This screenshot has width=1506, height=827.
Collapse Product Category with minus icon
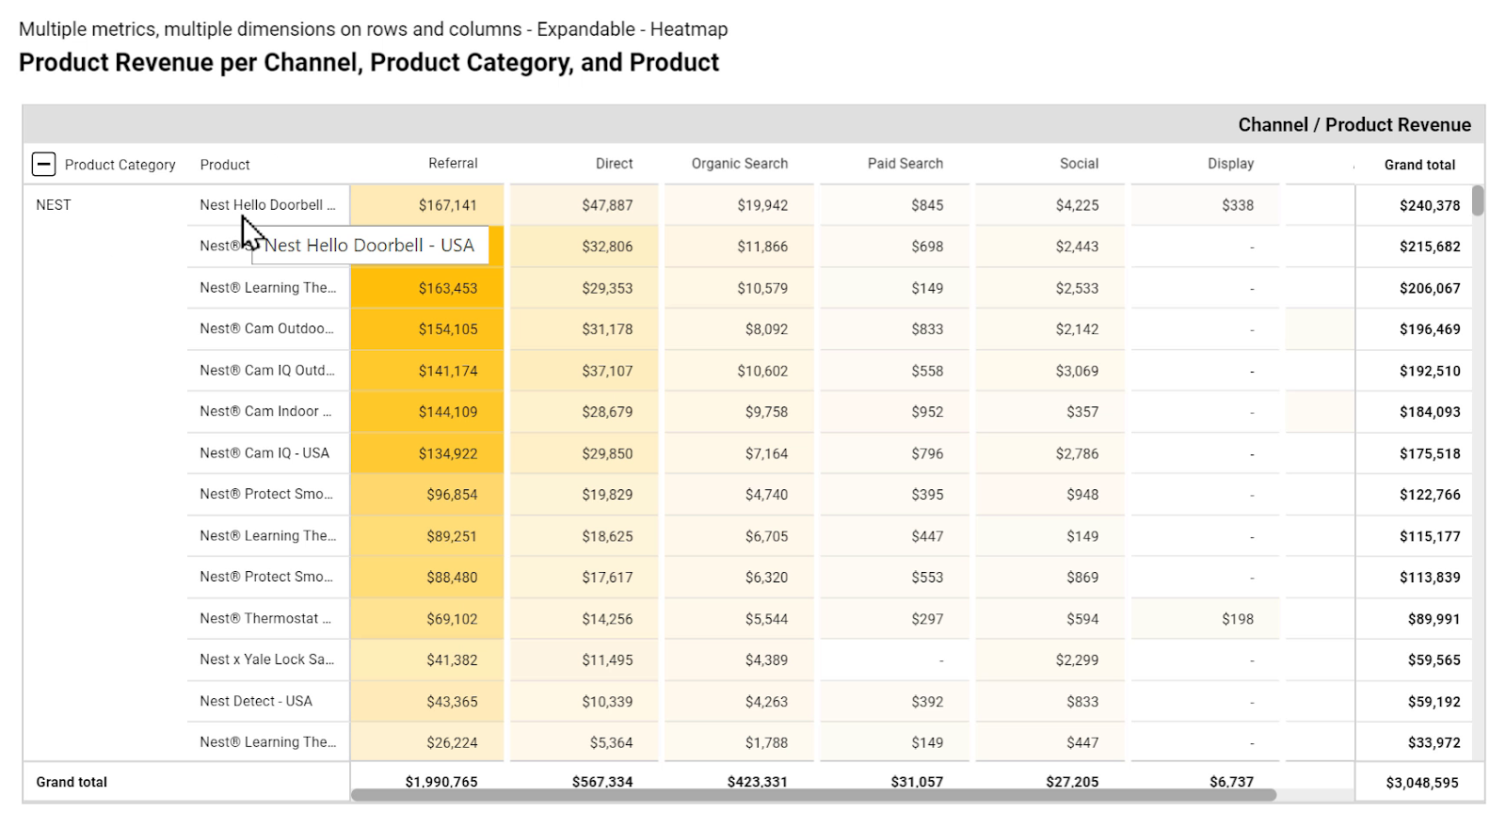(43, 164)
